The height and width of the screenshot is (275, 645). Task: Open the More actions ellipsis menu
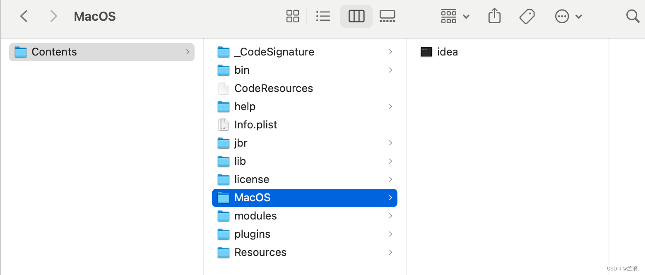[568, 16]
